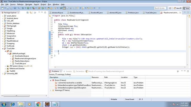Sort problems by Location column header
The image size is (191, 107).
tap(127, 77)
